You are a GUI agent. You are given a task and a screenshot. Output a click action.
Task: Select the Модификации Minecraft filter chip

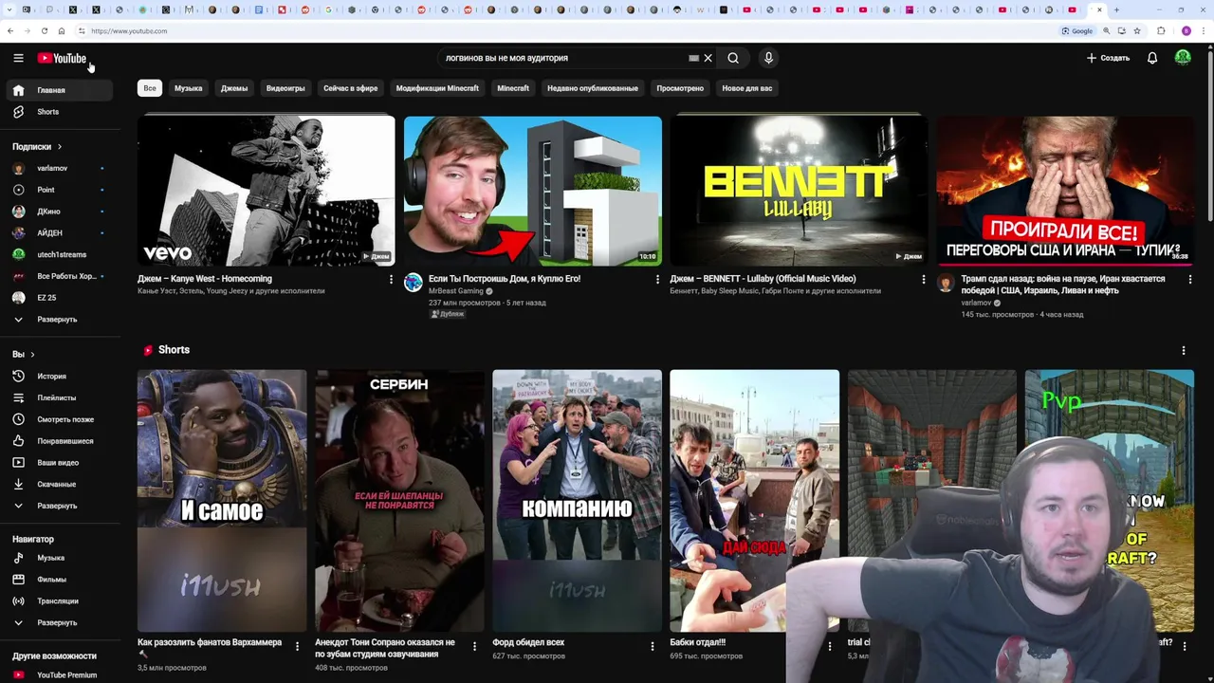tap(437, 88)
